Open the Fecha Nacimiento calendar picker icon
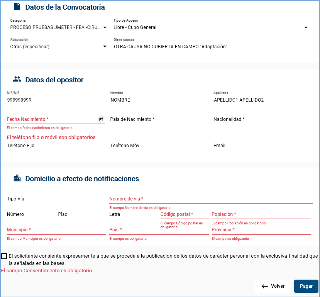The width and height of the screenshot is (320, 297). [101, 119]
